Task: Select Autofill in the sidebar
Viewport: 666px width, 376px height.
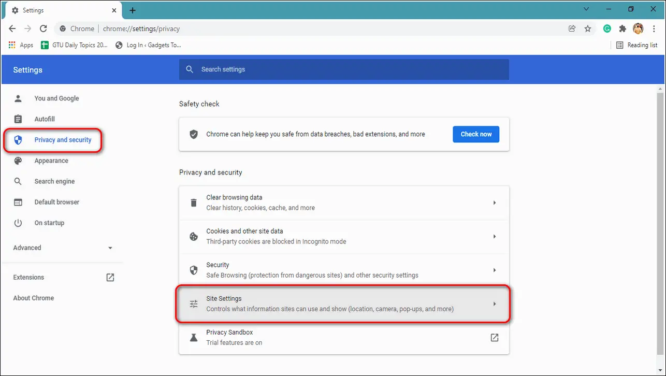Action: tap(45, 119)
